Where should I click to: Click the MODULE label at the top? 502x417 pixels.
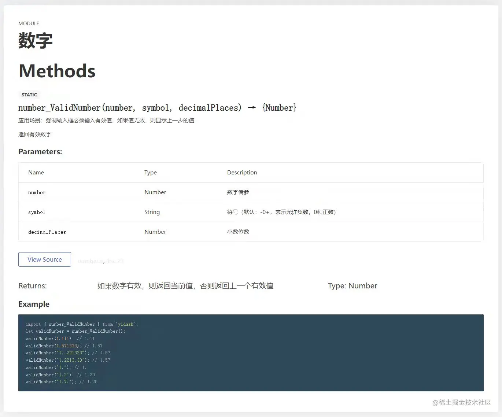(x=29, y=23)
